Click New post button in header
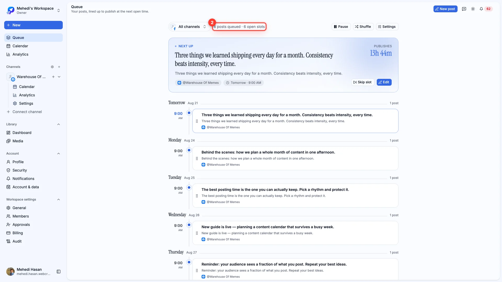 (445, 9)
